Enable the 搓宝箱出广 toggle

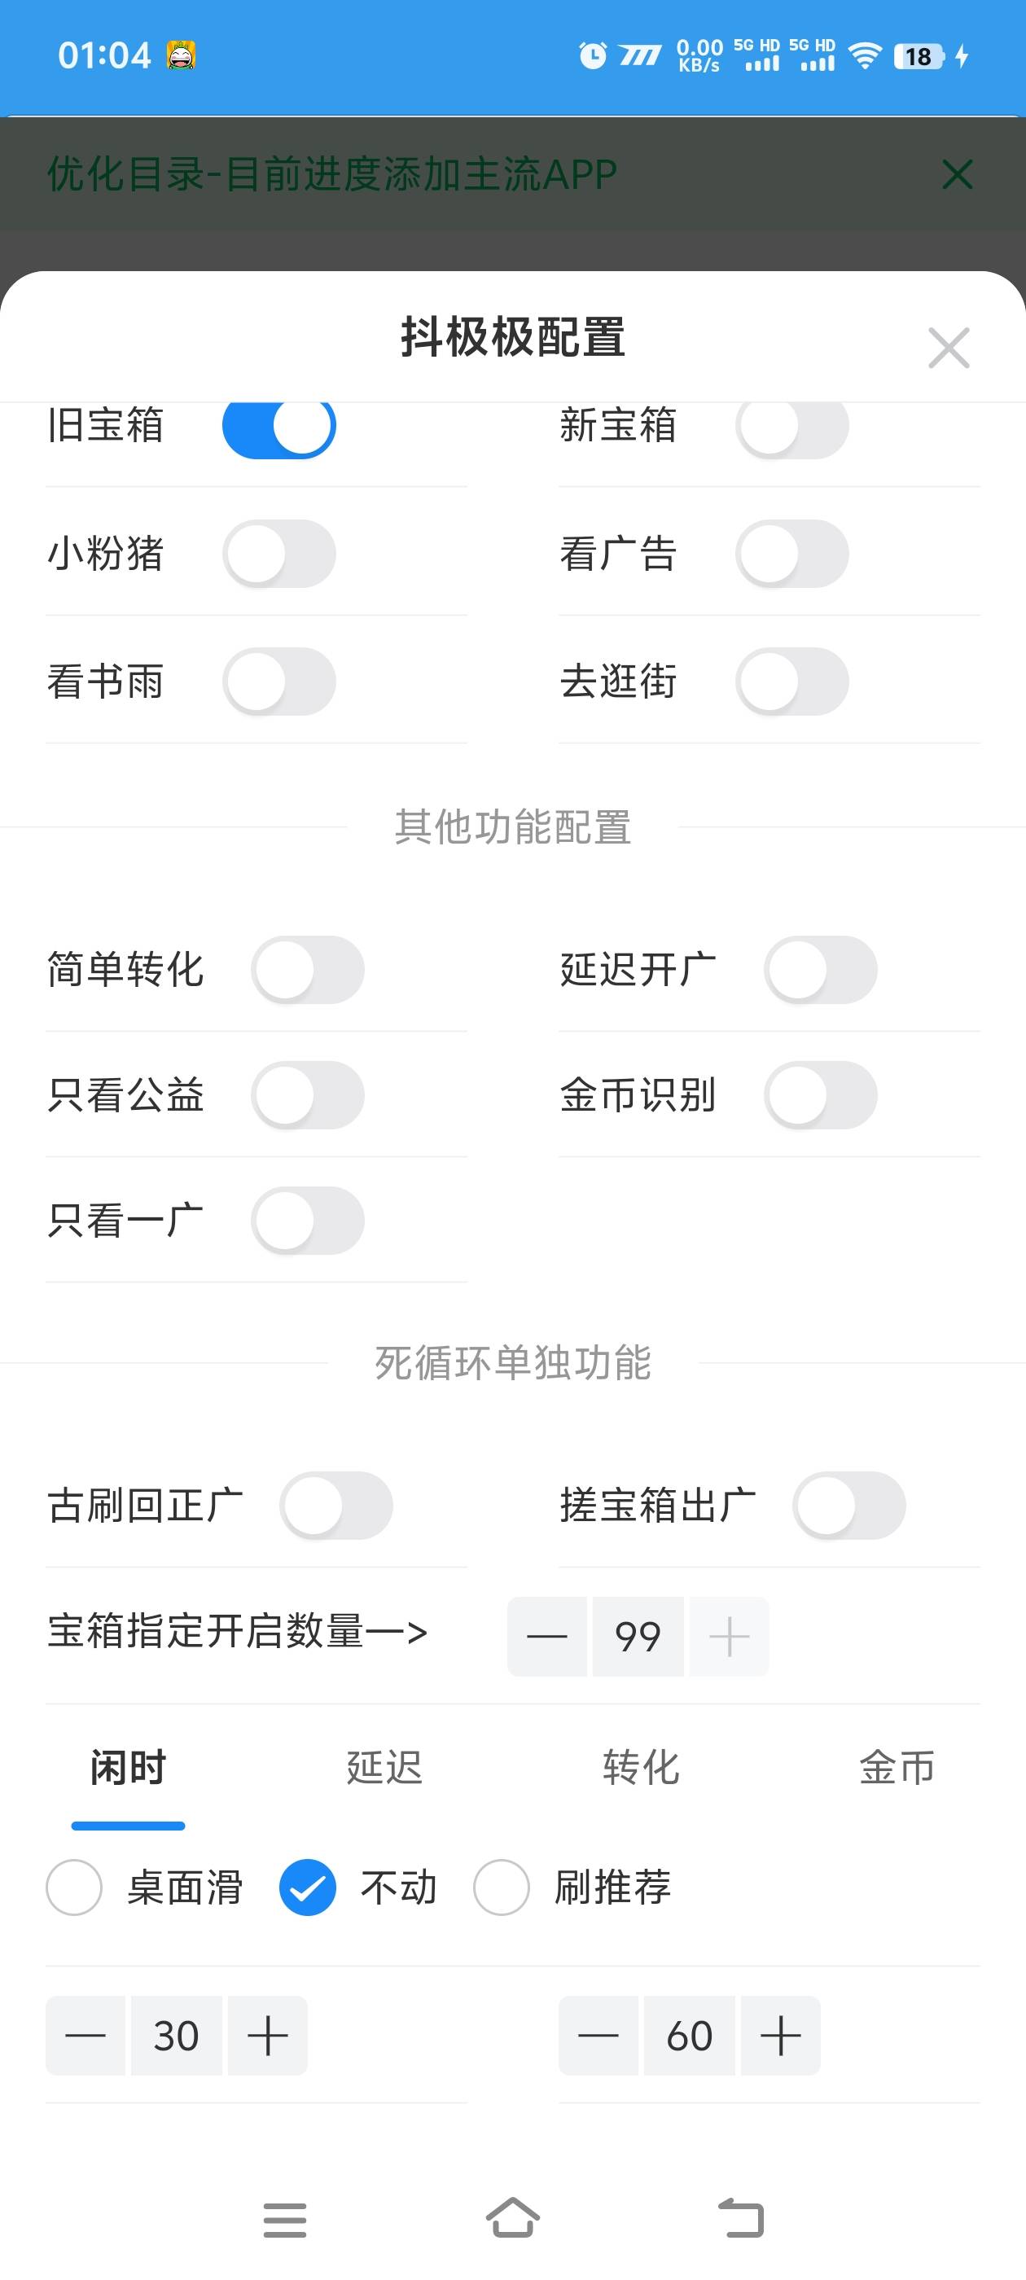849,1506
